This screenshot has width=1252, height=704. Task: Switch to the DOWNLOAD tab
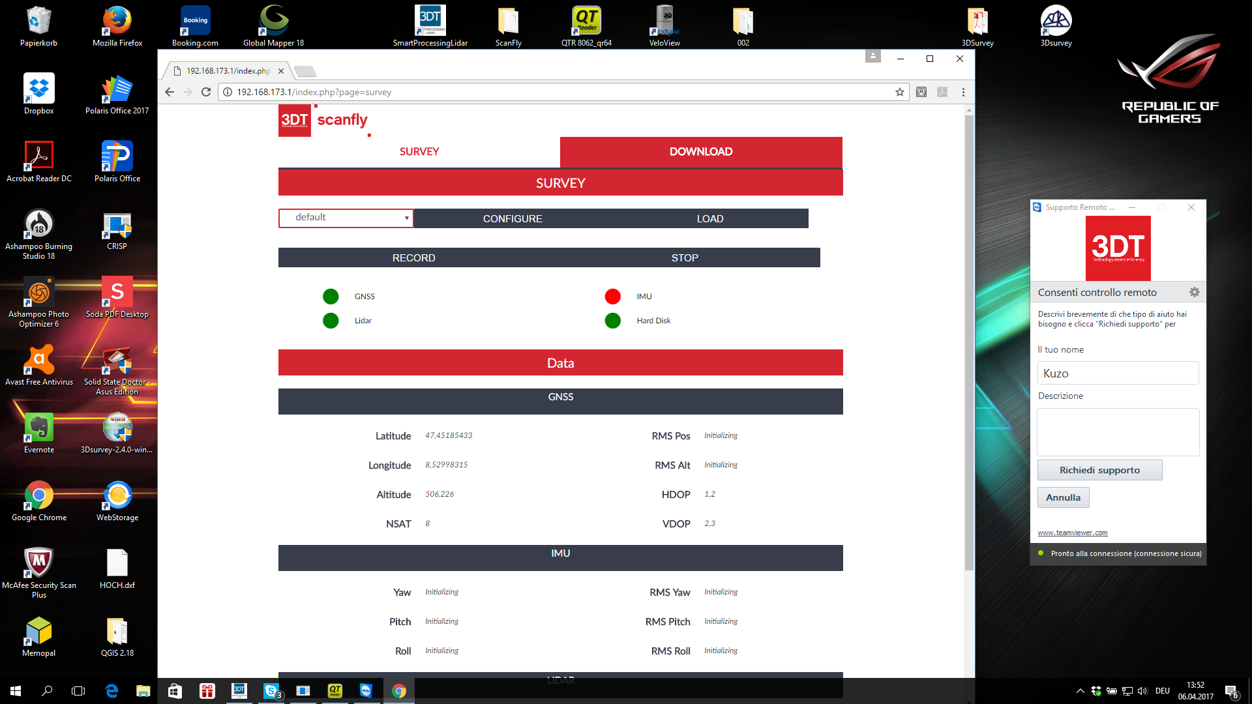(x=701, y=152)
